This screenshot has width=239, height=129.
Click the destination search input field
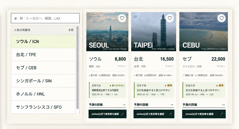(x=45, y=18)
